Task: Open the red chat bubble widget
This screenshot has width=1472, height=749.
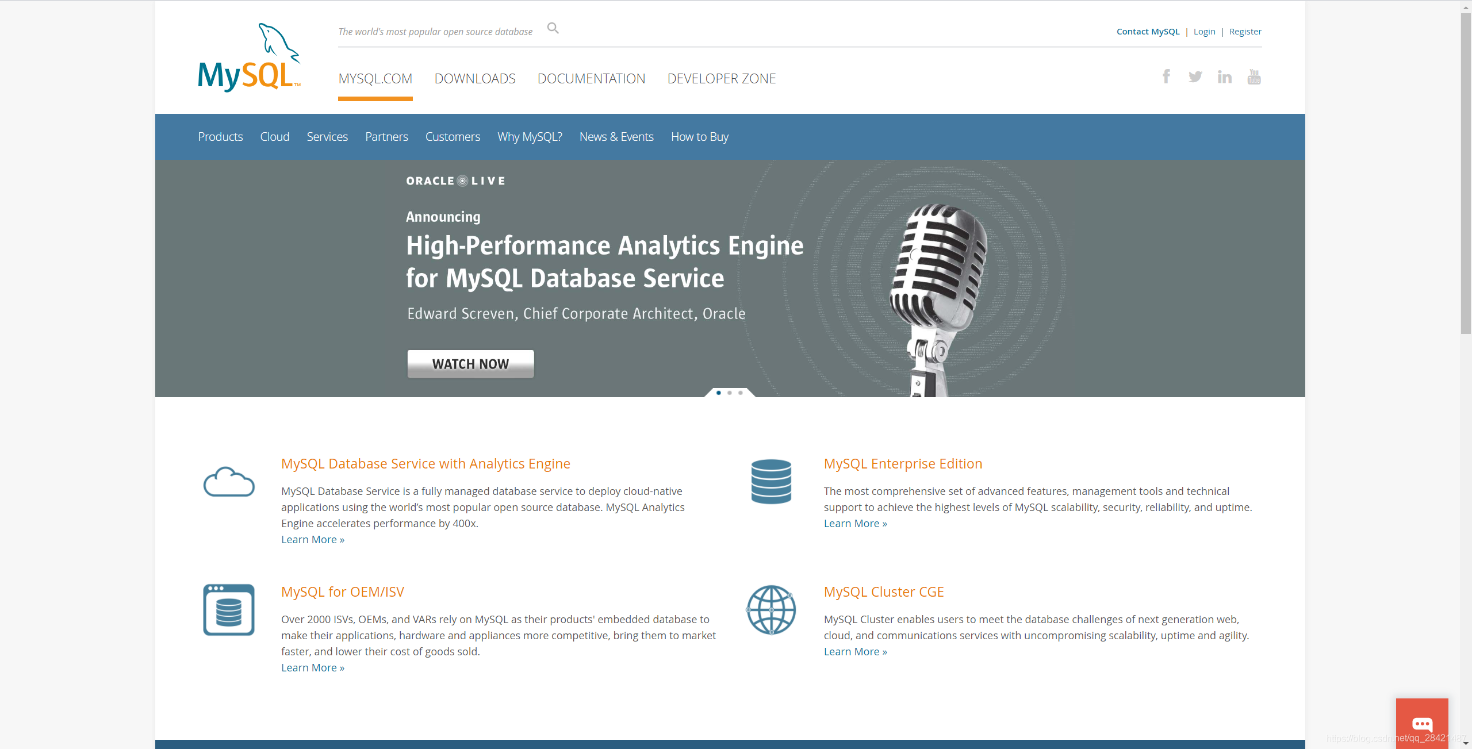Action: tap(1422, 723)
